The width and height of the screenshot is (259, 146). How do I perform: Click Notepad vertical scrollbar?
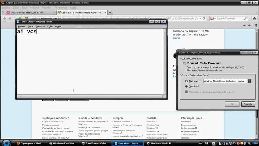coord(164,62)
